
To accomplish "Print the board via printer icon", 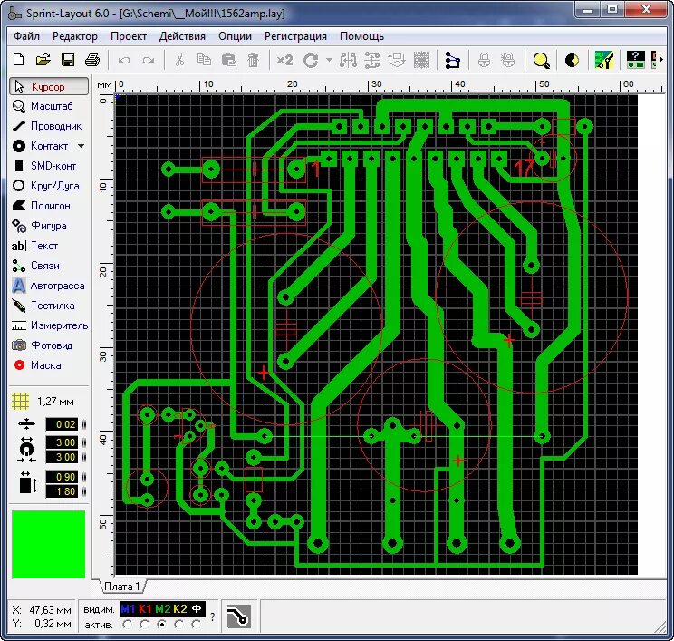I will coord(92,60).
